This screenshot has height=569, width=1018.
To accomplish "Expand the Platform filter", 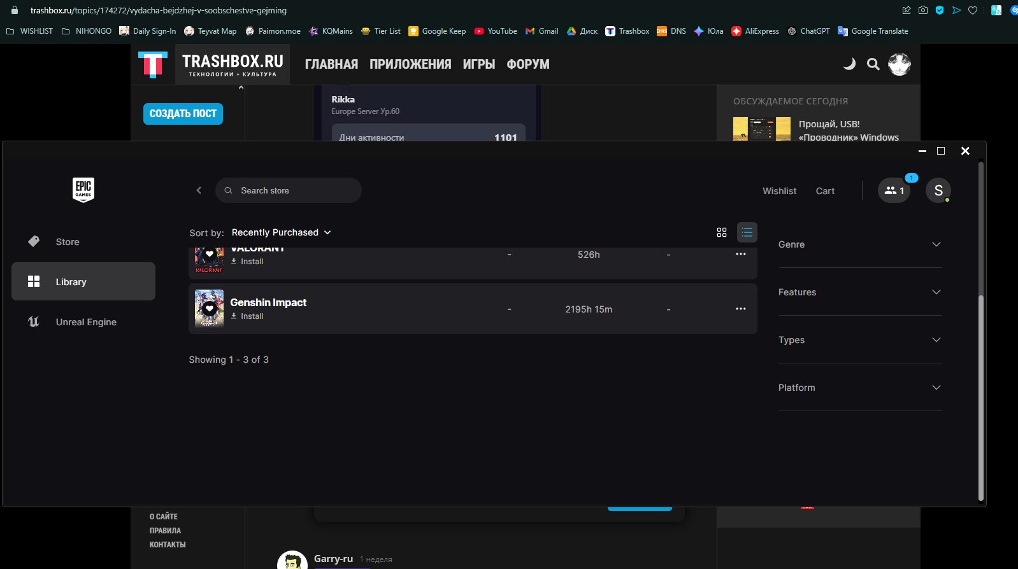I will click(860, 388).
